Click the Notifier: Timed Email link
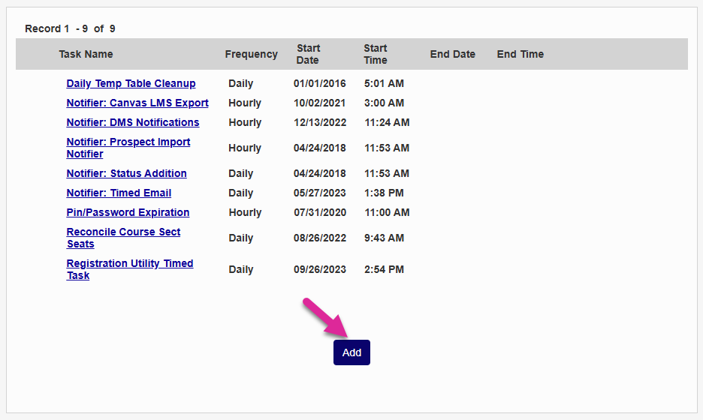Image resolution: width=703 pixels, height=420 pixels. click(x=119, y=193)
